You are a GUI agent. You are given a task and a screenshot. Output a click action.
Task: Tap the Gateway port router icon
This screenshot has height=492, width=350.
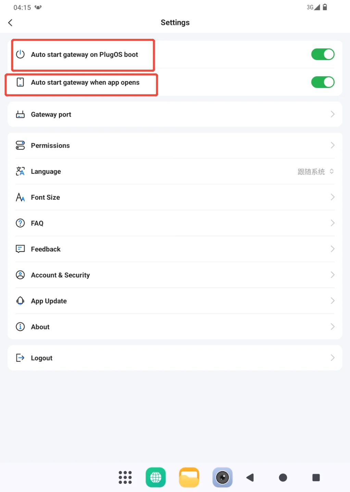click(20, 114)
